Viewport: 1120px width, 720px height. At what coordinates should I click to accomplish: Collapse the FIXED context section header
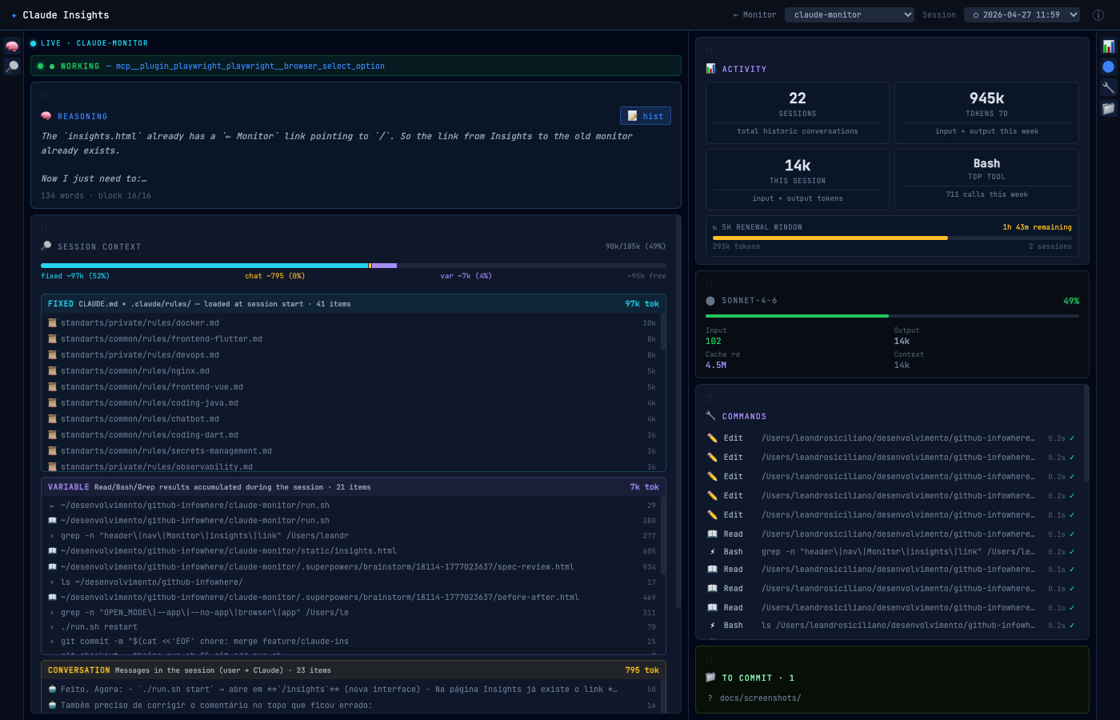coord(354,304)
